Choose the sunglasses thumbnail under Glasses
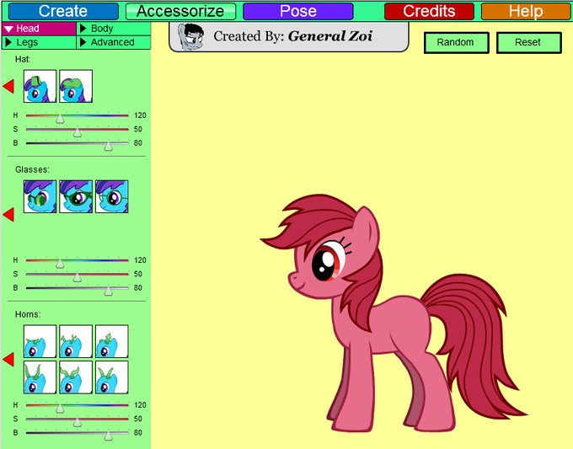The image size is (573, 449). click(40, 196)
